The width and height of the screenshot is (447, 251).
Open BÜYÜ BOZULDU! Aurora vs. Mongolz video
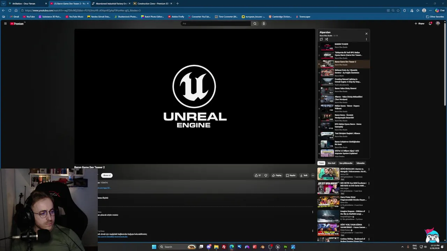pos(342,174)
